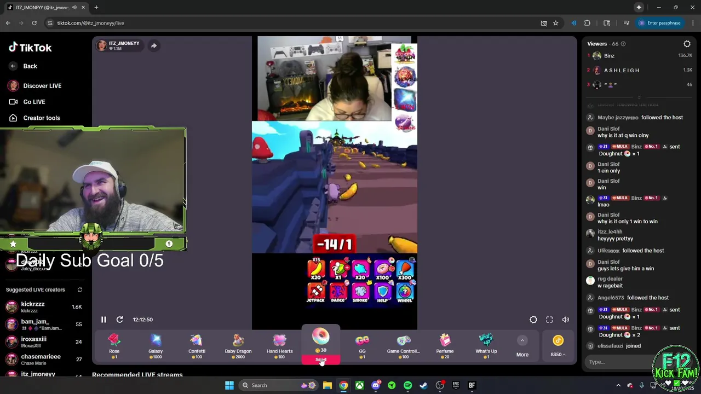This screenshot has width=701, height=394.
Task: Refresh suggested LIVE creators list
Action: (80, 289)
